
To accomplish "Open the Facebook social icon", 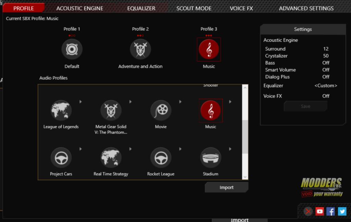I will click(x=331, y=211).
